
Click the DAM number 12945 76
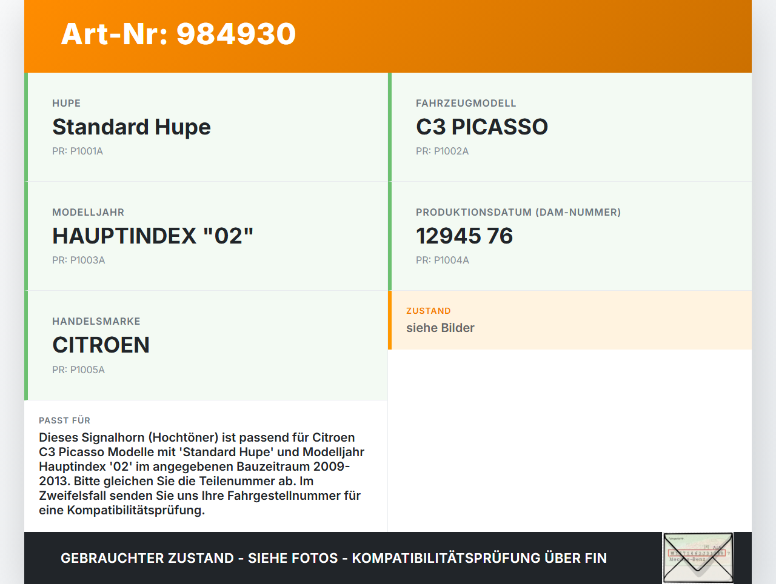464,236
